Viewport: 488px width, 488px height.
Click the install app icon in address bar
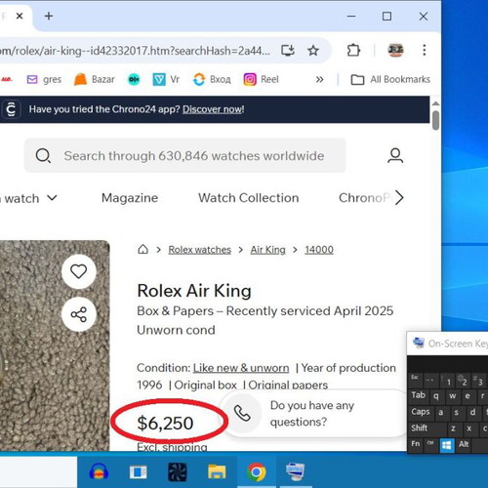click(x=288, y=51)
